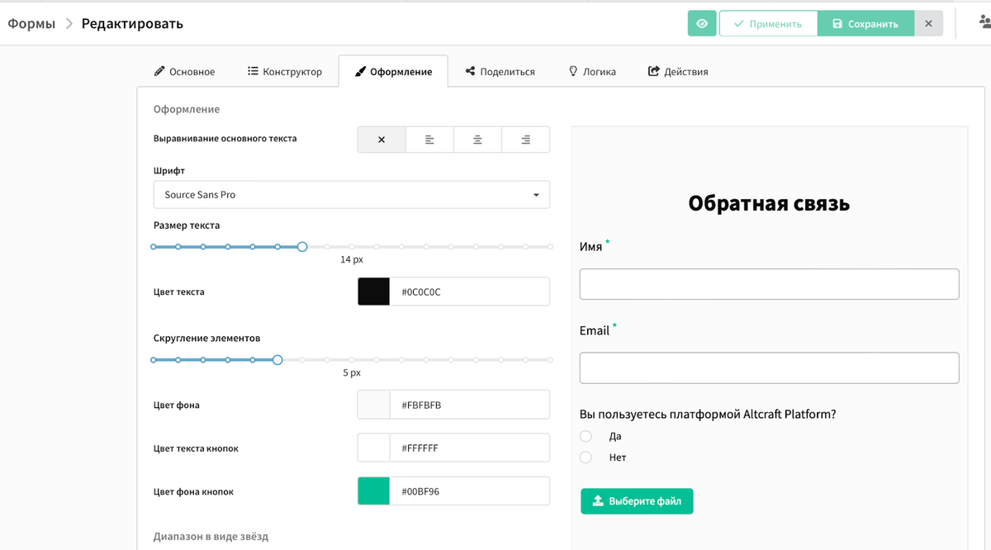Select the Нет radio option
Image resolution: width=991 pixels, height=550 pixels.
(x=586, y=457)
